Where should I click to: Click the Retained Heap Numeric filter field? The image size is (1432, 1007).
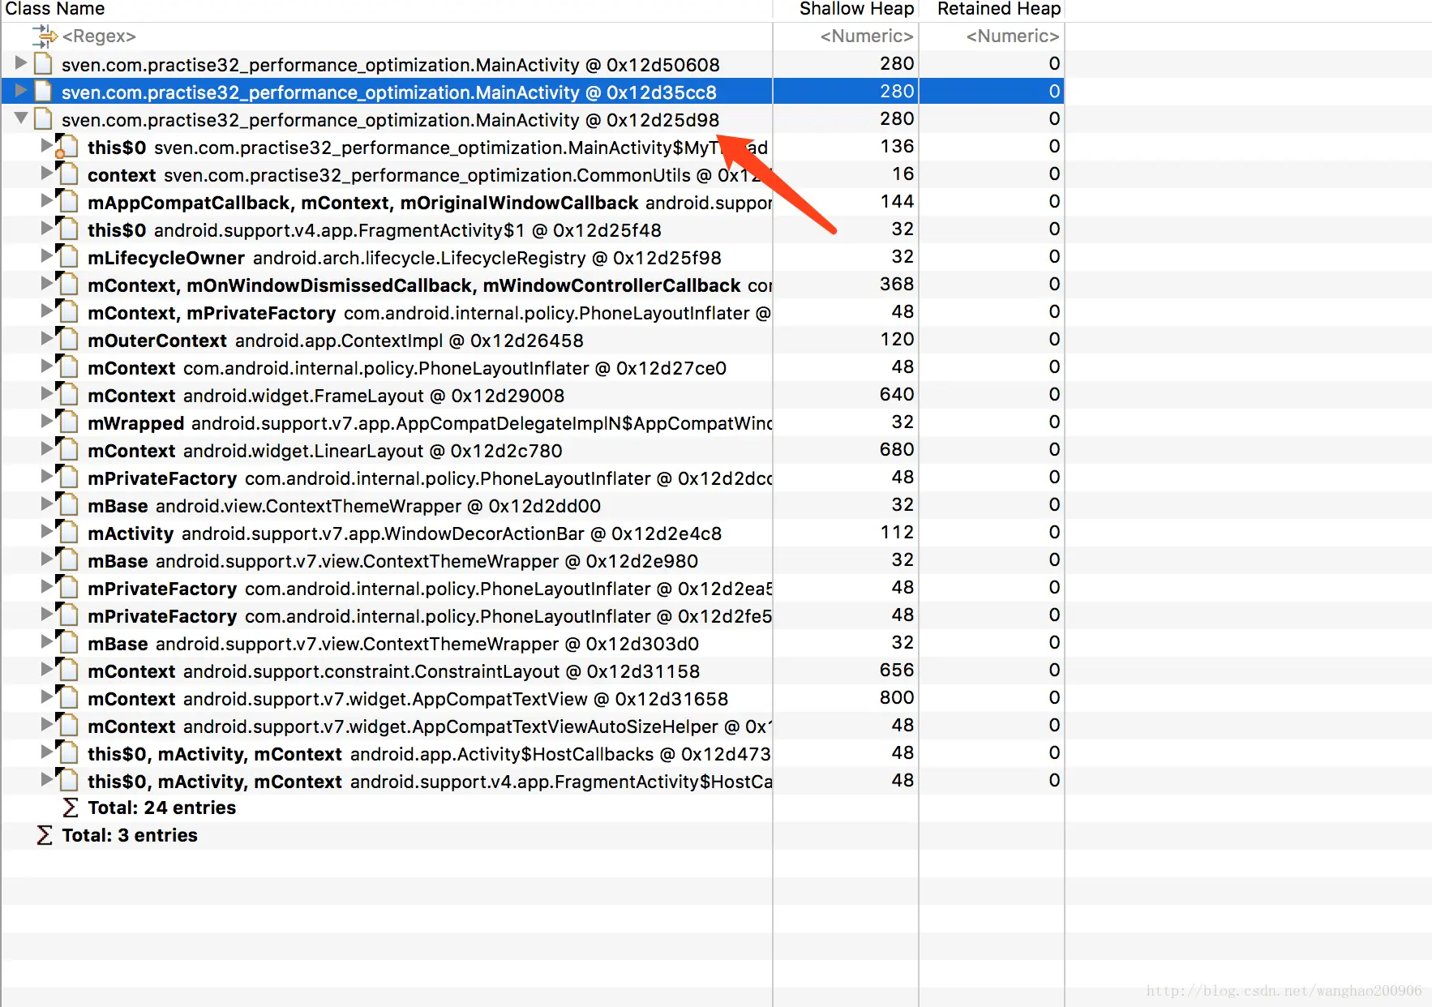click(x=992, y=36)
